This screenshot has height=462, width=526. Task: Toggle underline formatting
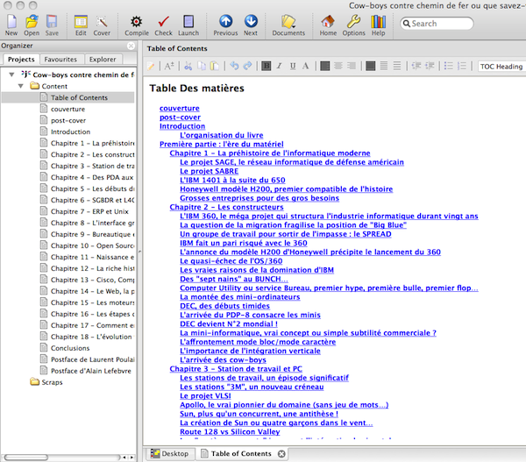[293, 66]
